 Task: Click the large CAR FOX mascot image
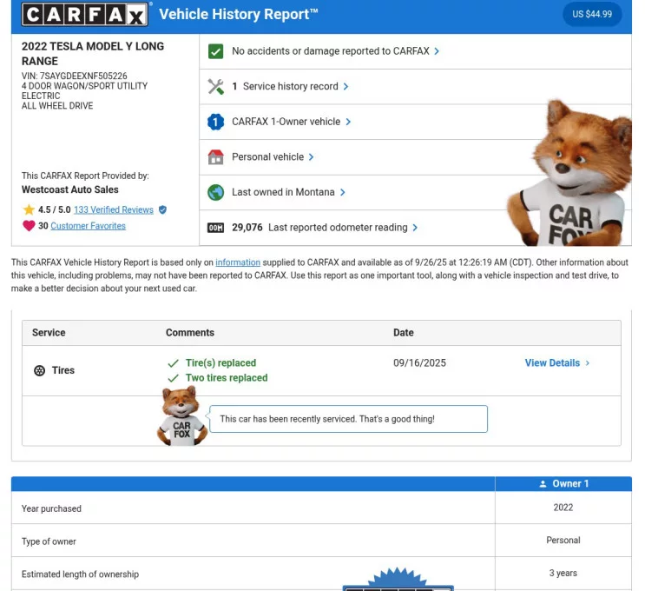coord(573,174)
